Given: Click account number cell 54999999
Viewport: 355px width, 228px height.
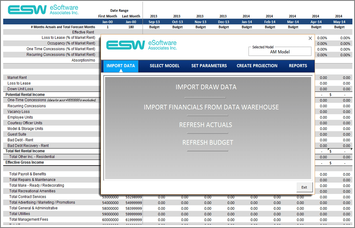Looking at the screenshot, I should [x=134, y=203].
